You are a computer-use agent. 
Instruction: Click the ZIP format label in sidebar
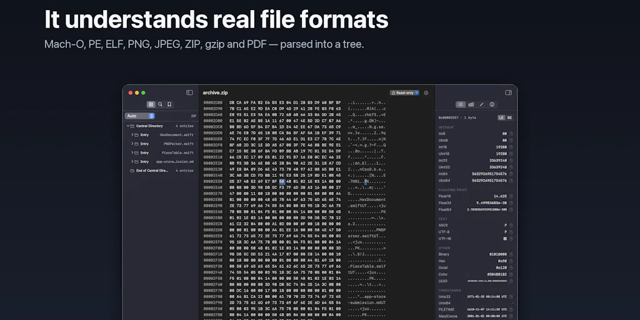[194, 116]
